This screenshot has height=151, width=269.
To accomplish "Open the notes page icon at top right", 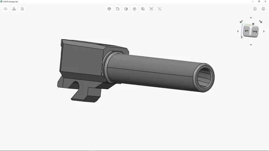I will [x=255, y=9].
